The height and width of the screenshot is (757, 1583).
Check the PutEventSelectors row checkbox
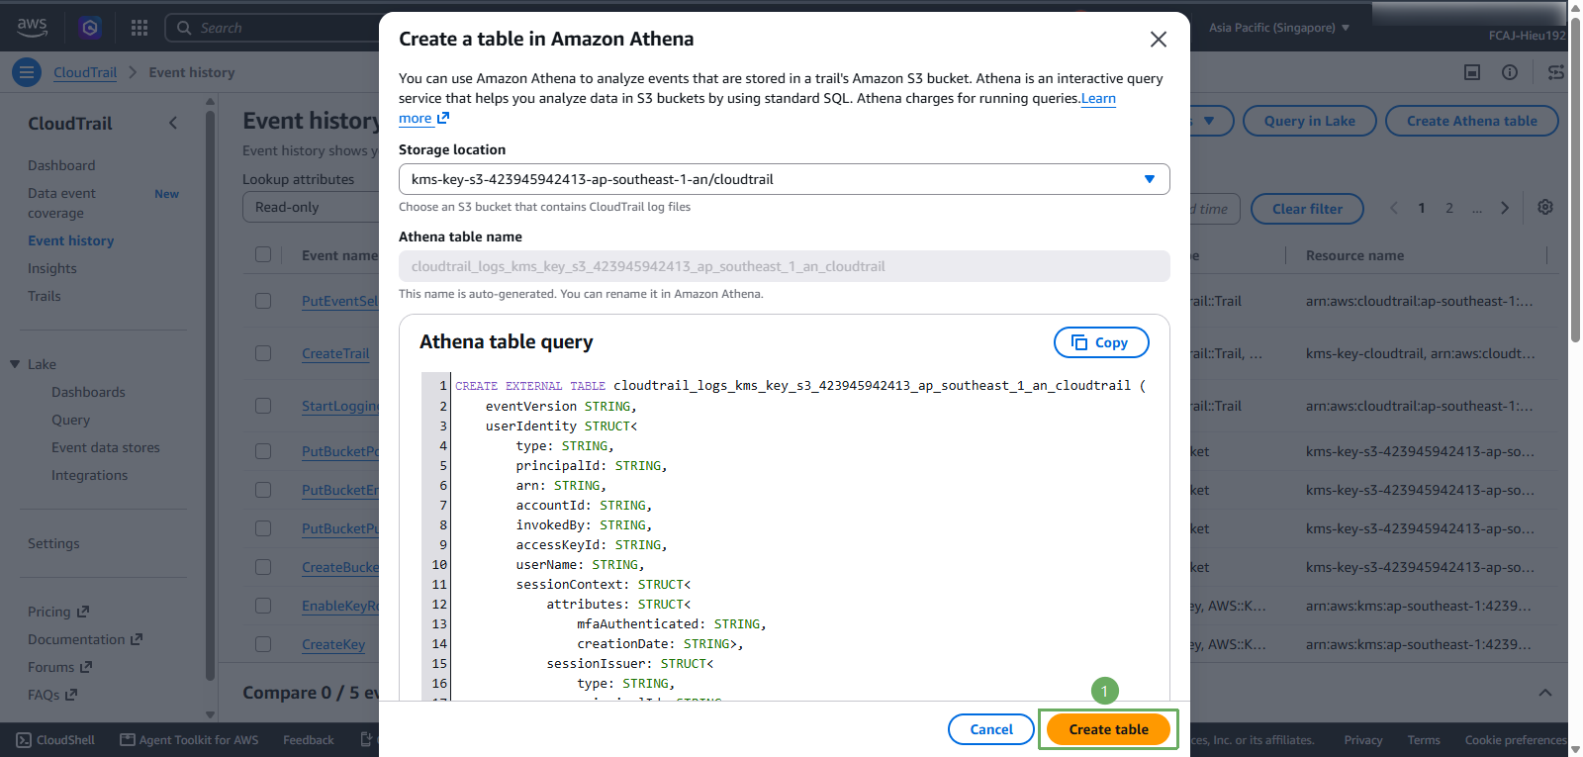tap(263, 301)
